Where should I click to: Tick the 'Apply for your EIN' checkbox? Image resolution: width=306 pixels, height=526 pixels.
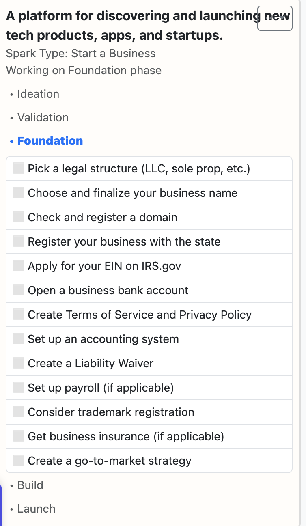click(19, 265)
